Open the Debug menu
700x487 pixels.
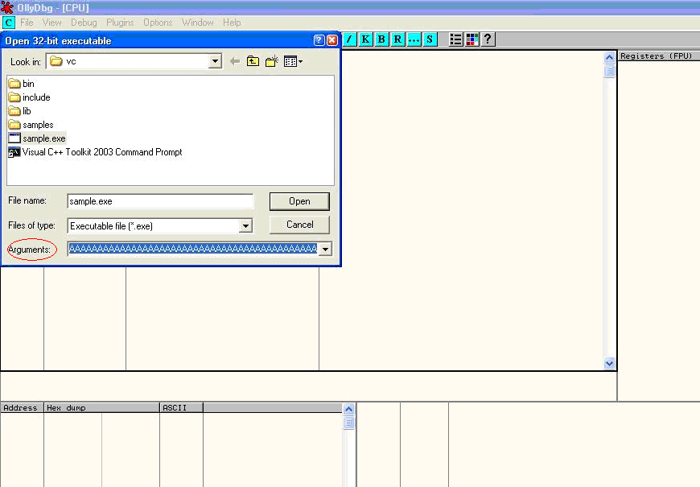pos(84,23)
